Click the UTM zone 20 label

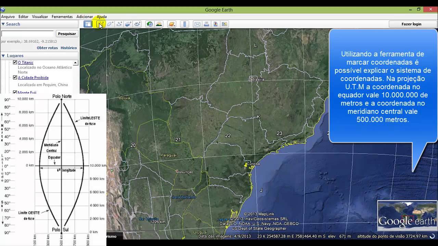coord(133,146)
